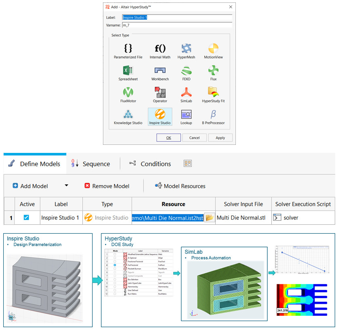Image resolution: width=338 pixels, height=330 pixels.
Task: Open the solver execution script icon
Action: click(x=278, y=217)
